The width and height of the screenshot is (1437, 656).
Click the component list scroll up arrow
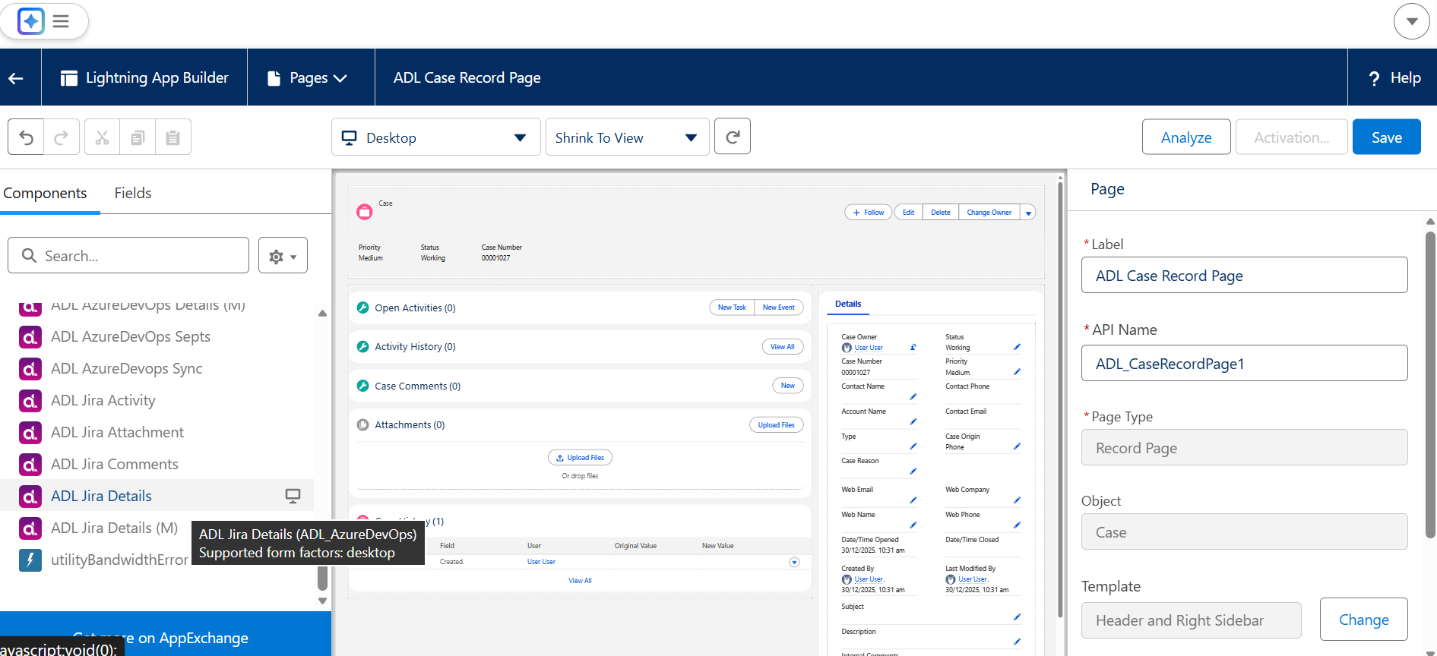coord(322,313)
